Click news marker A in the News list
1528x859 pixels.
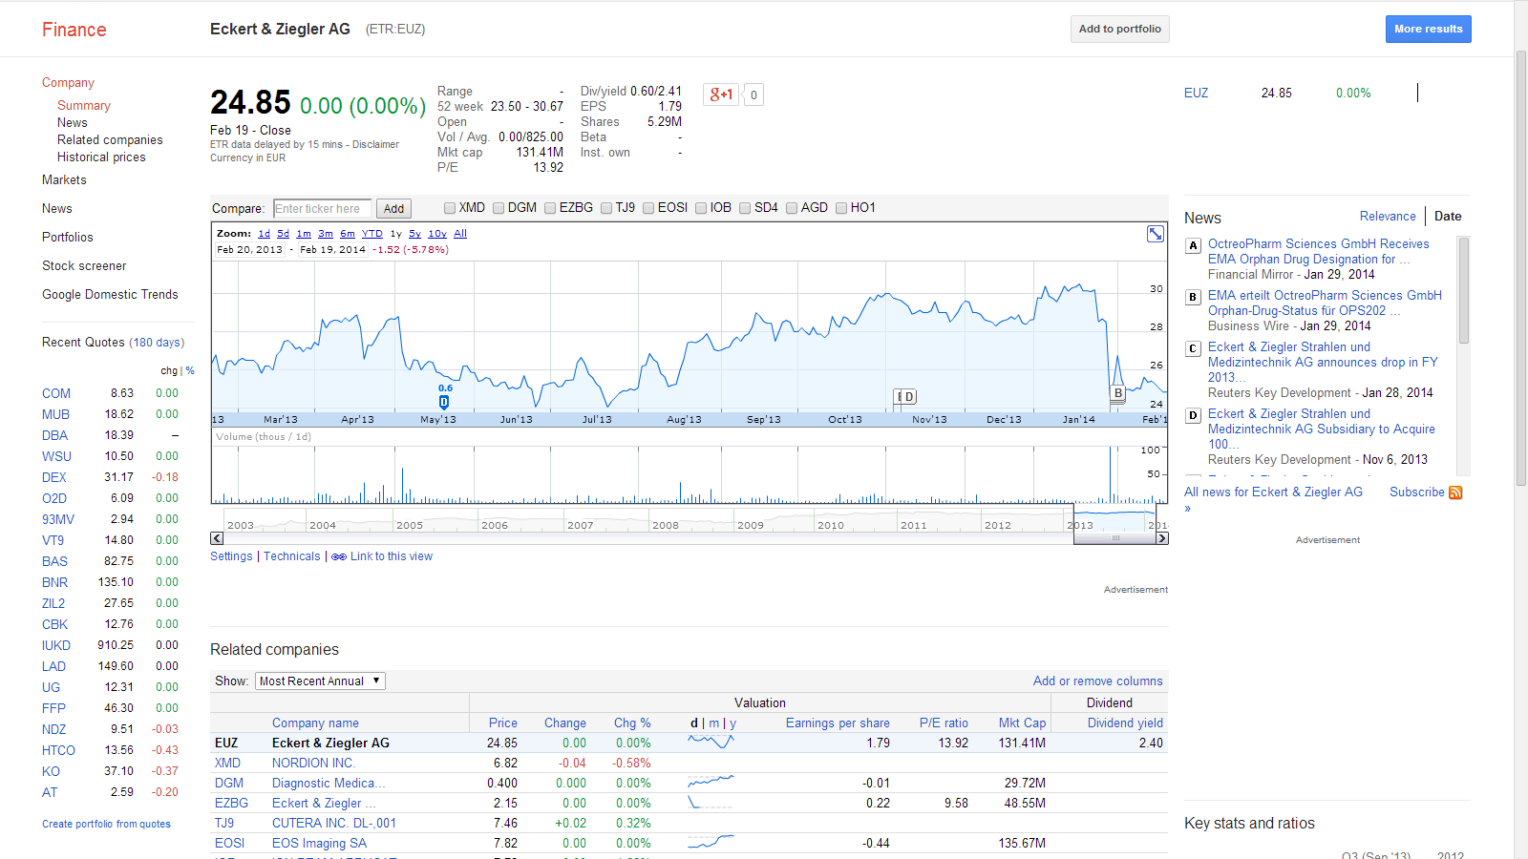pyautogui.click(x=1193, y=245)
